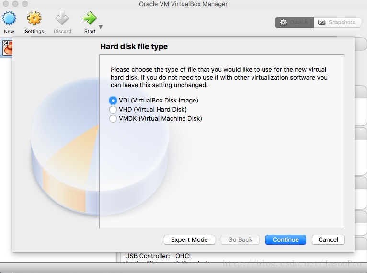Expand the Start button dropdown arrow
This screenshot has width=367, height=273.
point(101,27)
